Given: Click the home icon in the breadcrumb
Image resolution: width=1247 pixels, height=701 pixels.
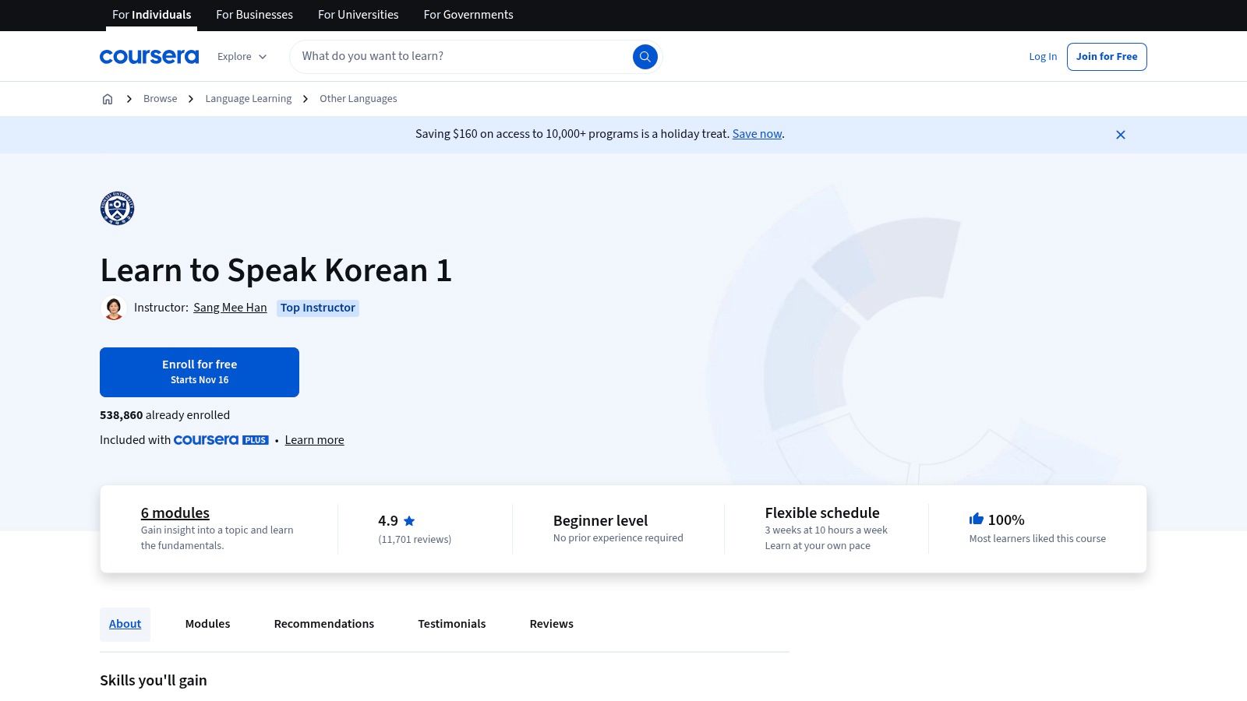Looking at the screenshot, I should 108,99.
